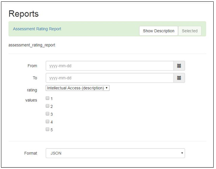Click the Show Description button
This screenshot has width=216, height=169.
point(159,31)
